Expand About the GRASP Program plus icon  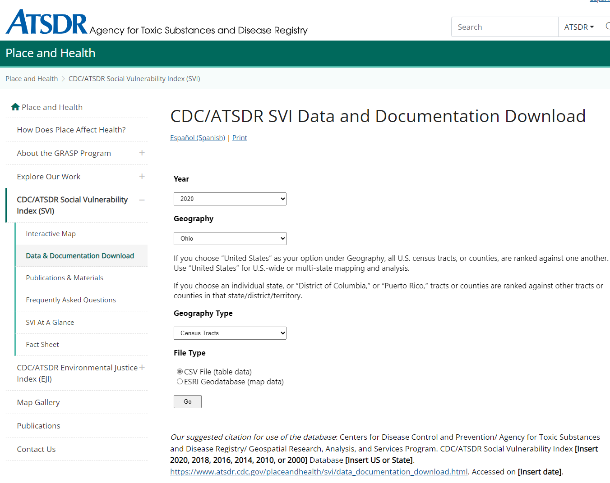[x=142, y=153]
